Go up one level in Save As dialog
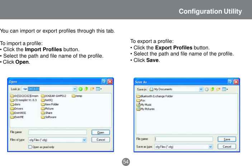The width and height of the screenshot is (252, 166). click(213, 89)
